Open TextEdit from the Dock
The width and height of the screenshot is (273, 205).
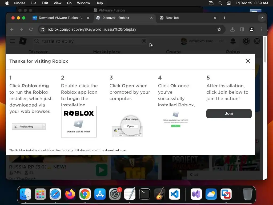[130, 194]
